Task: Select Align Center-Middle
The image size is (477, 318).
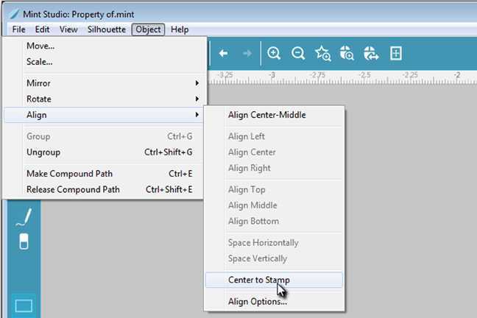Action: click(x=274, y=115)
